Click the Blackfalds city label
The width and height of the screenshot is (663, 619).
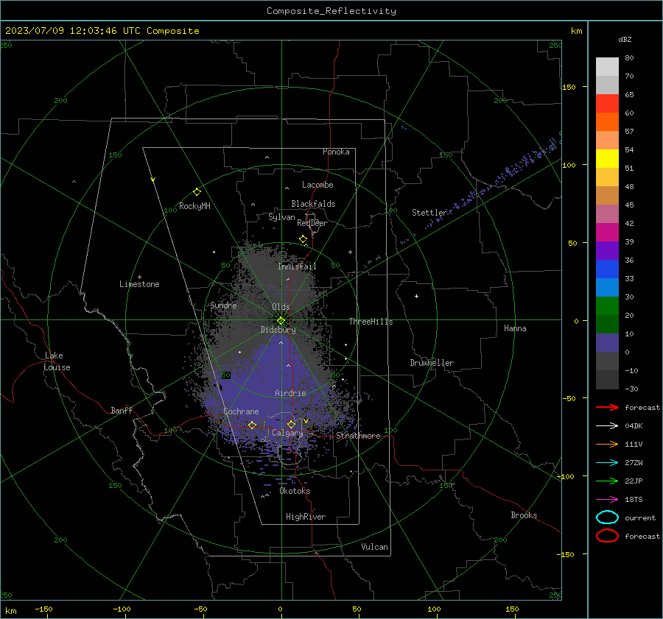pos(313,204)
